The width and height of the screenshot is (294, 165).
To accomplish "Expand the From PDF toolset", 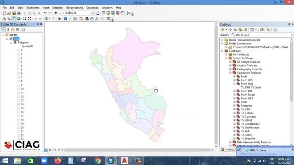I will (234, 91).
